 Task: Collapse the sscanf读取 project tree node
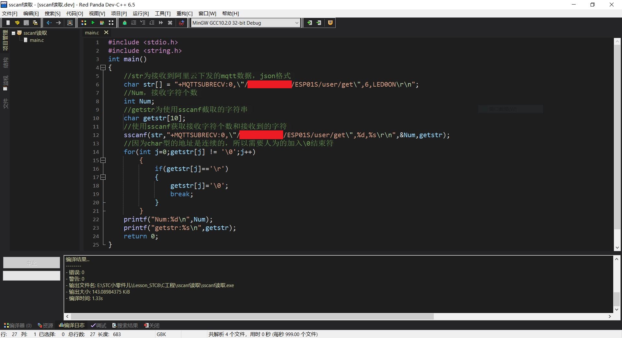click(x=14, y=33)
